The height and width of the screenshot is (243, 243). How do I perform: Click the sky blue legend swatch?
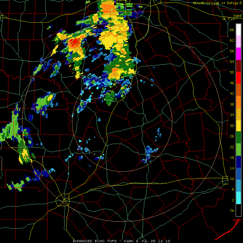[x=238, y=186]
